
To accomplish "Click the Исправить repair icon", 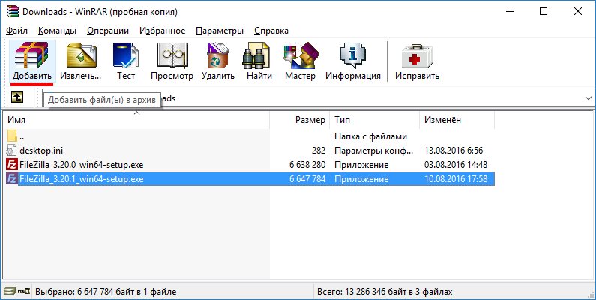I will [417, 56].
